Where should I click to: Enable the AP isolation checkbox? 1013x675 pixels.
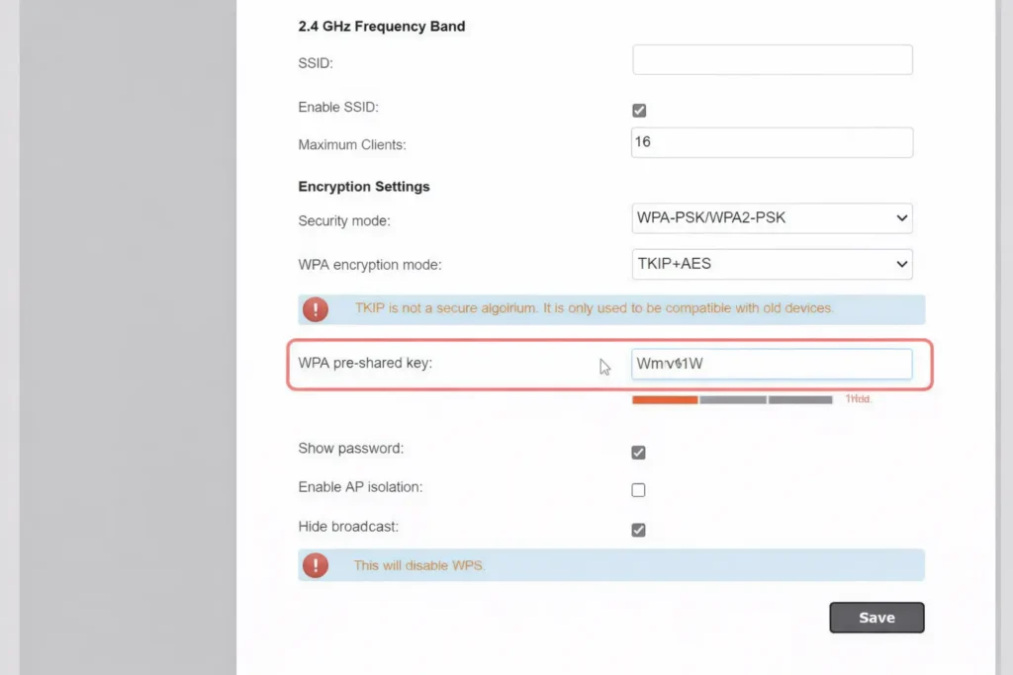point(638,490)
